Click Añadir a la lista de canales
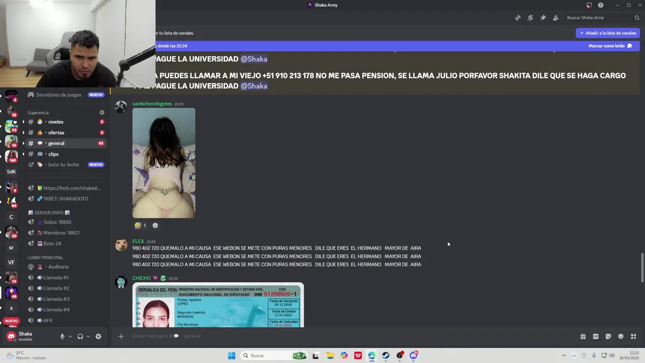The height and width of the screenshot is (363, 645). [x=608, y=33]
